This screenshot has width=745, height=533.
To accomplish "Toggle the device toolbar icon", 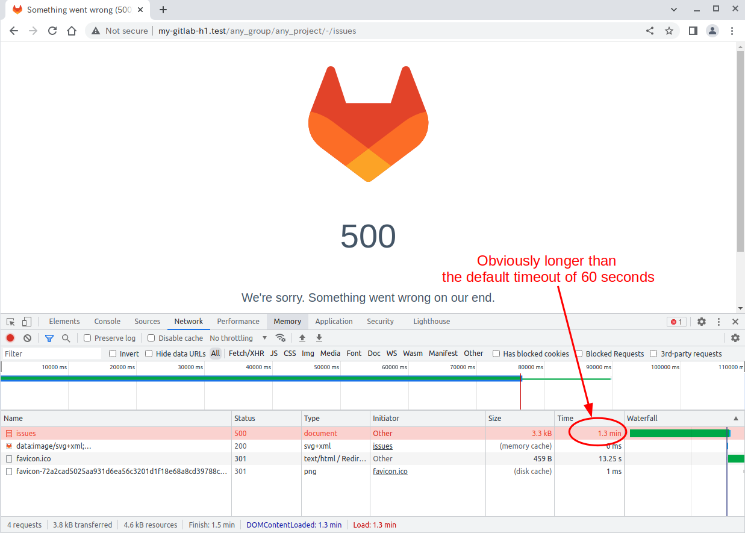I will tap(26, 322).
